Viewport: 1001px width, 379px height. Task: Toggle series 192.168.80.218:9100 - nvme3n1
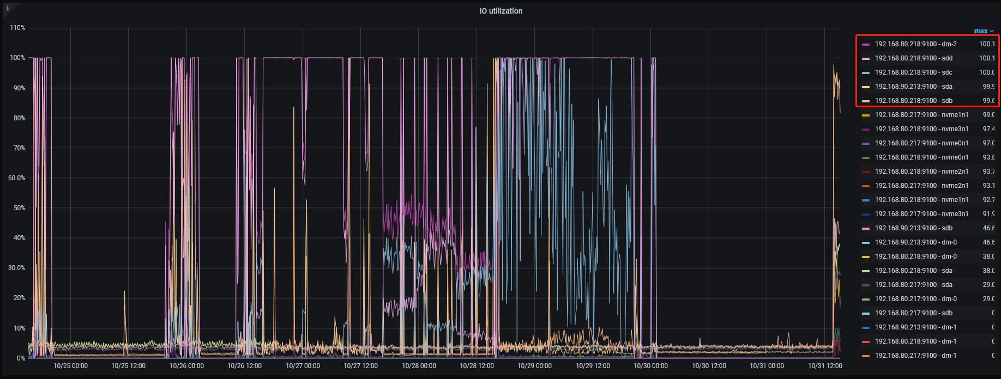(x=921, y=129)
